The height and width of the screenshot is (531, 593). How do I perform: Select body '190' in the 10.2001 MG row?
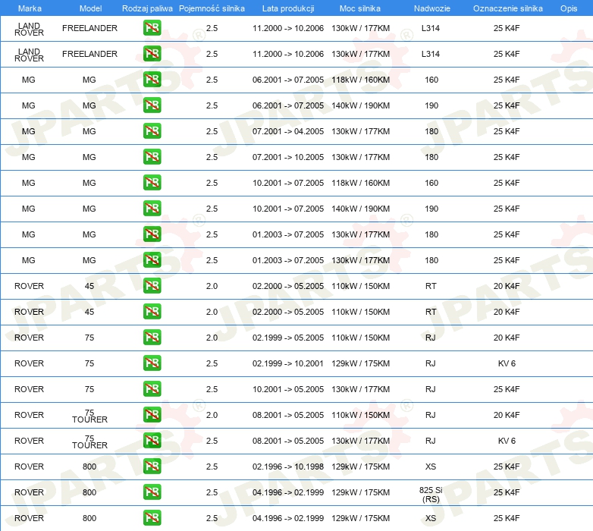point(431,209)
